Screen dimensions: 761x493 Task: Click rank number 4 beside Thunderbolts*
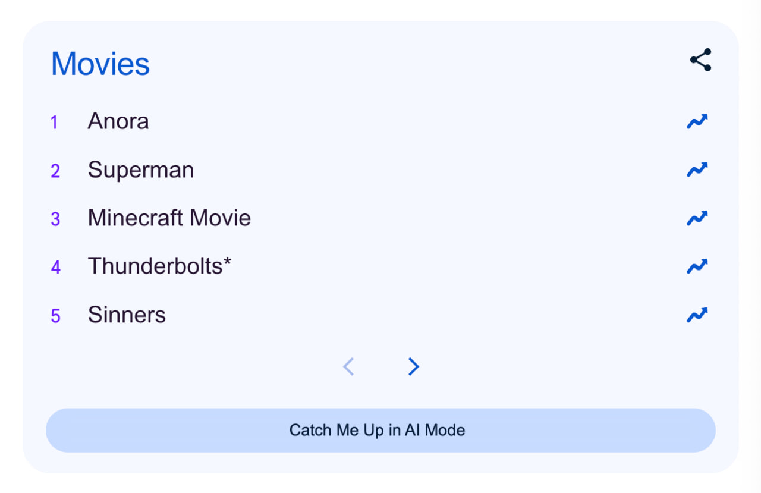(55, 268)
